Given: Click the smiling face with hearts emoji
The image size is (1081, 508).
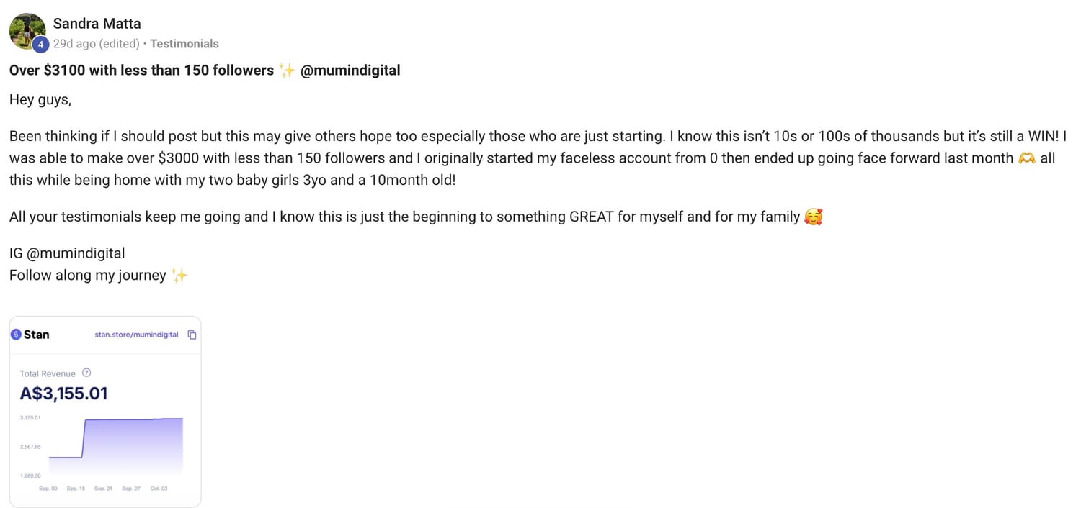Looking at the screenshot, I should tap(813, 217).
